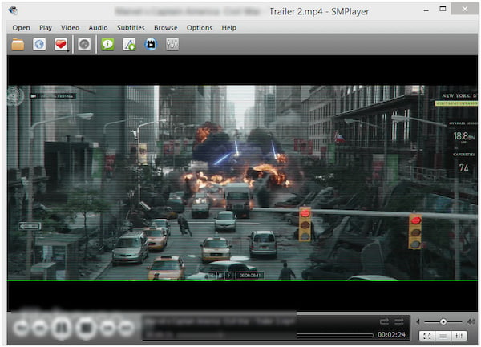Viewport: 481px width, 347px height.
Task: Toggle the repeat icon
Action: pos(384,321)
